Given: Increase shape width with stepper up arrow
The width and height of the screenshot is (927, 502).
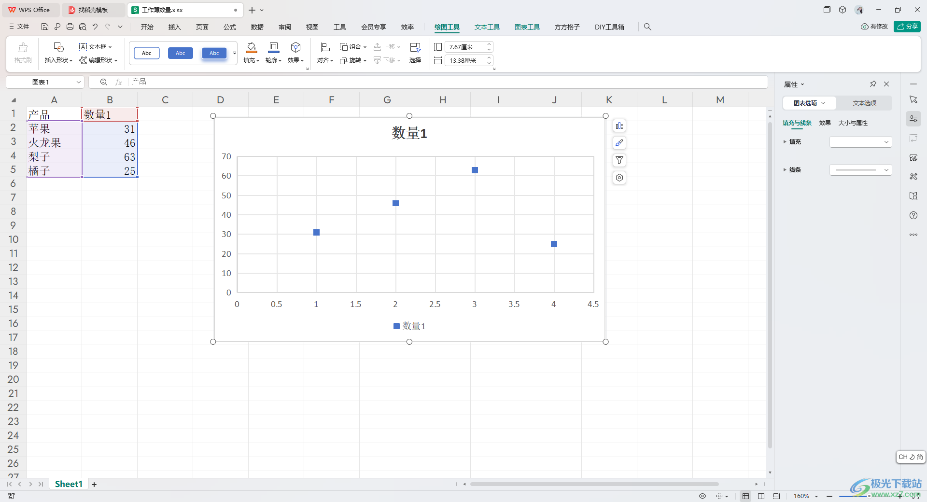Looking at the screenshot, I should coord(489,58).
